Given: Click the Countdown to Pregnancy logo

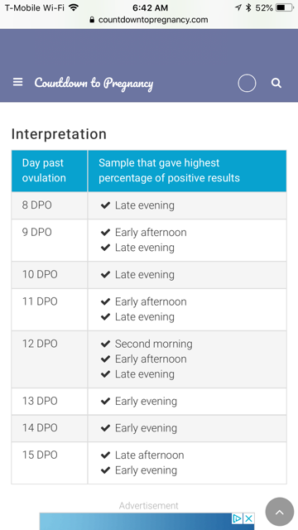Looking at the screenshot, I should 94,83.
